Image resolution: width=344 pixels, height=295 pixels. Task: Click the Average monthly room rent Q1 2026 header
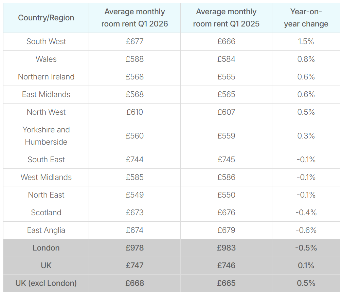pos(134,18)
